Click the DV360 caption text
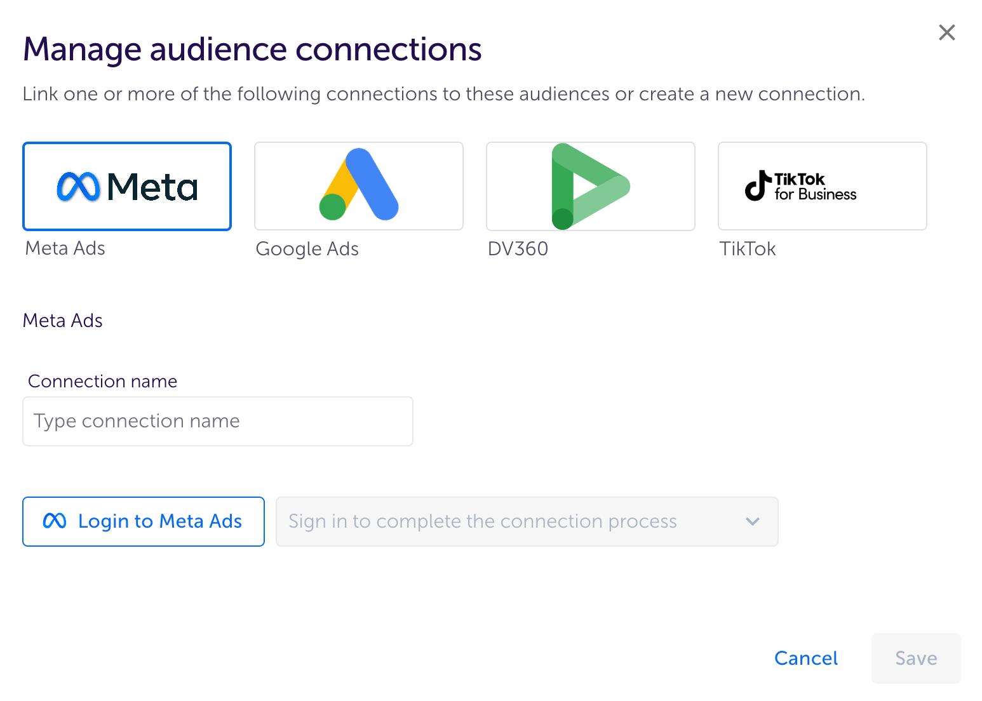This screenshot has width=982, height=701. click(x=518, y=249)
